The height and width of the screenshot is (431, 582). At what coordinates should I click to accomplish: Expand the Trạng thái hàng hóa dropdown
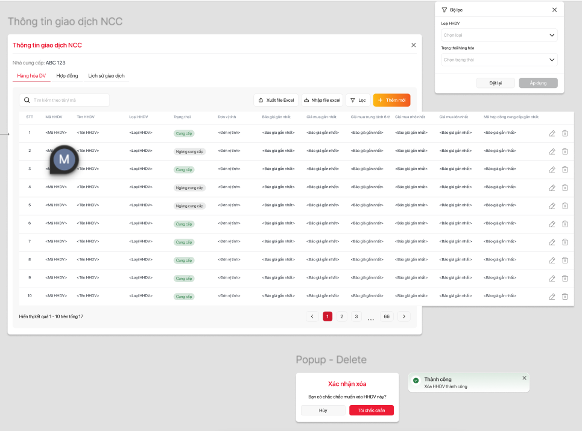click(499, 60)
